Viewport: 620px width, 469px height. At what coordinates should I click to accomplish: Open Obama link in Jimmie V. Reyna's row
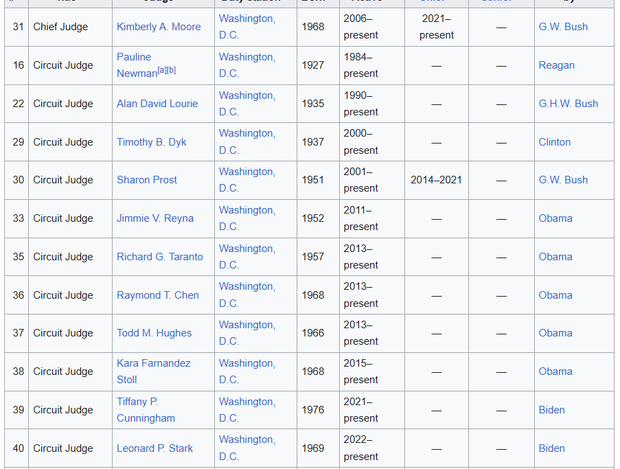pos(555,218)
